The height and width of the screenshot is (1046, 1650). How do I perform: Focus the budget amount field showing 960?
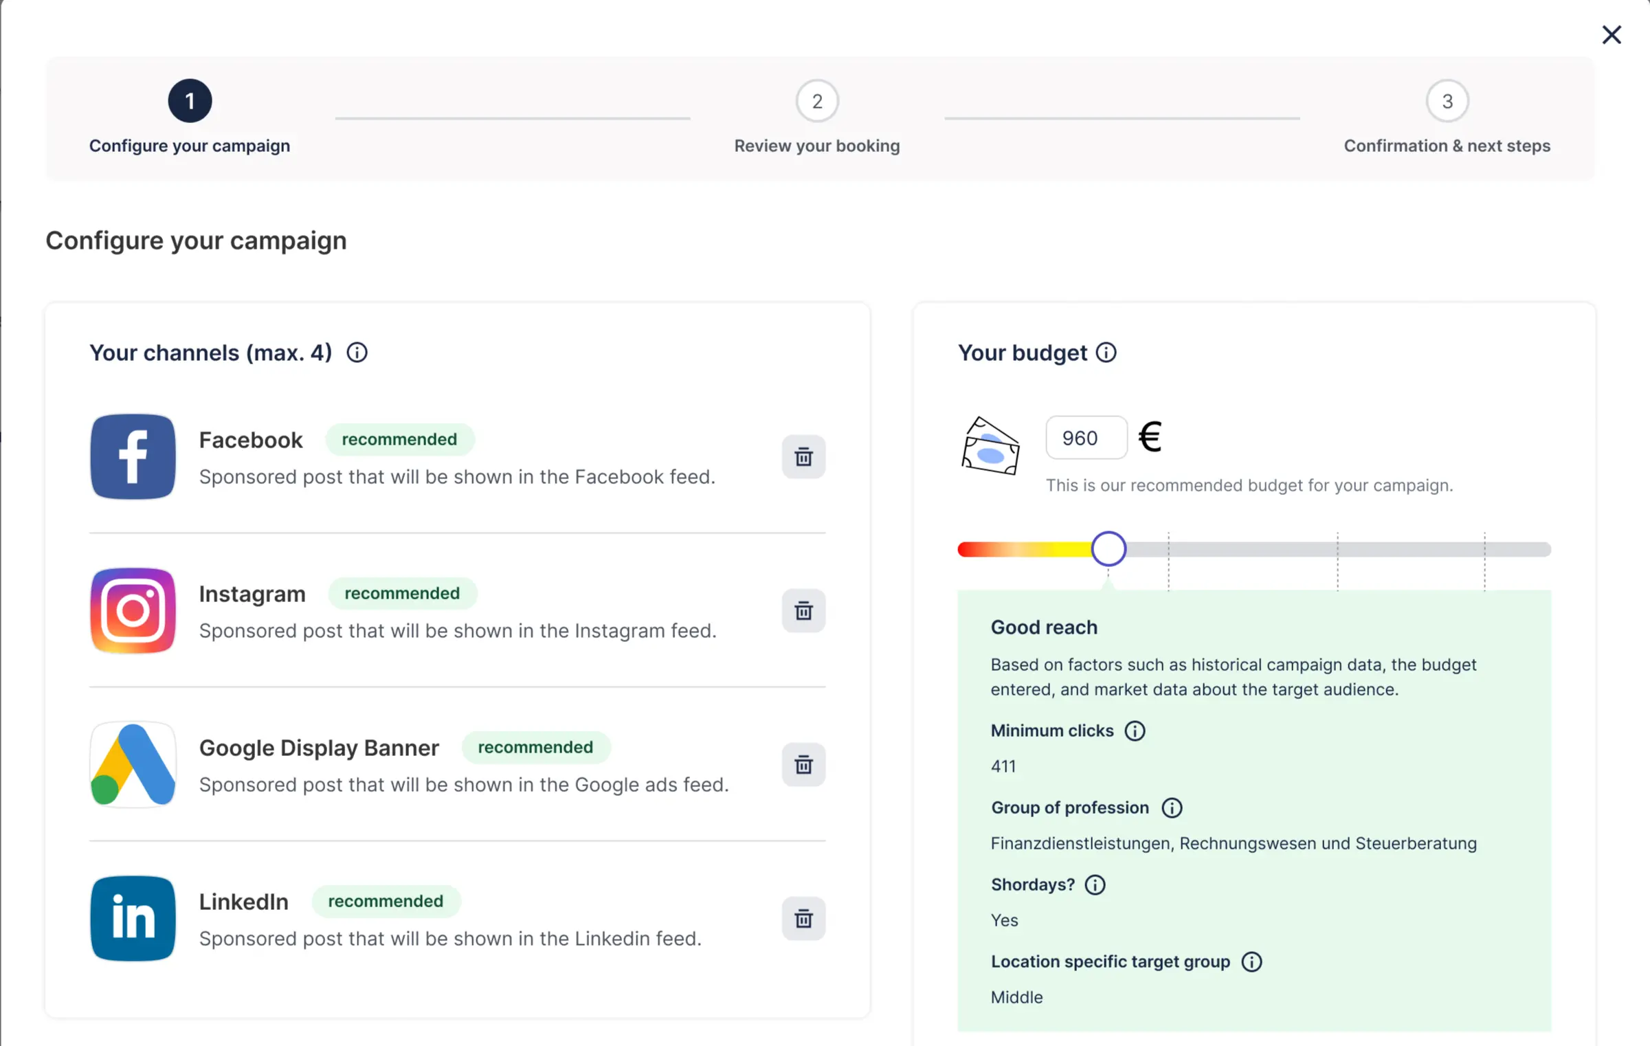tap(1086, 438)
